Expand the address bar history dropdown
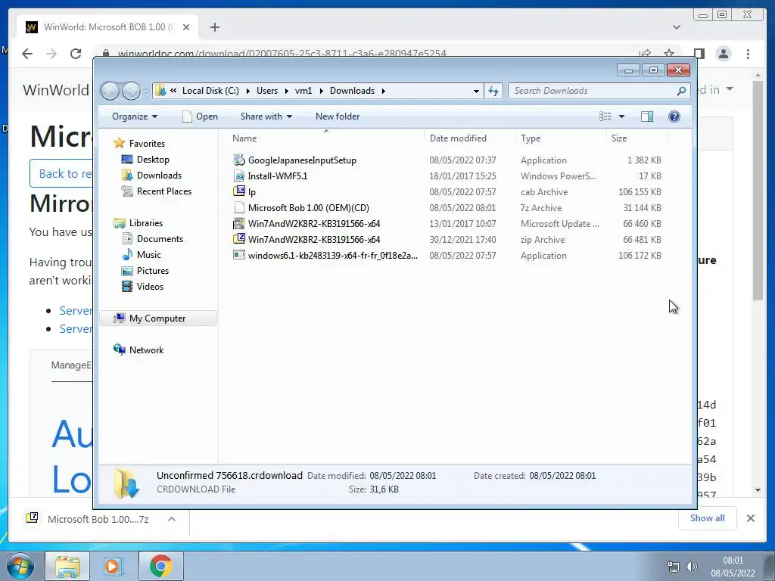 coord(476,91)
